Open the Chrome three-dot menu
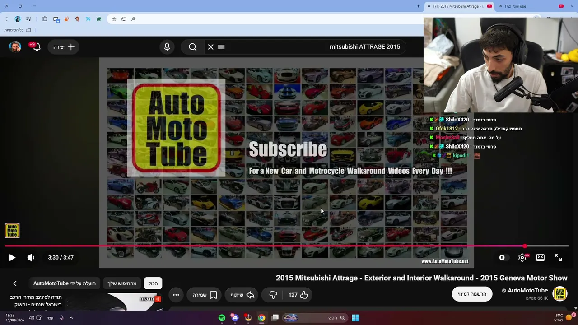This screenshot has width=578, height=325. click(7, 19)
